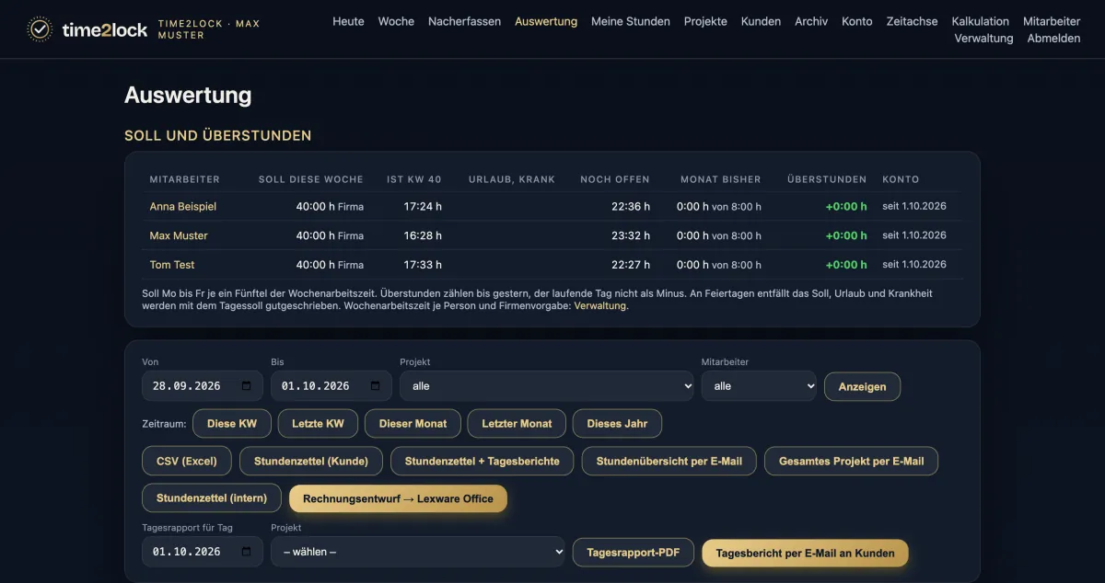
Task: Open the Tagesrapport Projekt '– wählen –' dropdown
Action: pyautogui.click(x=418, y=552)
